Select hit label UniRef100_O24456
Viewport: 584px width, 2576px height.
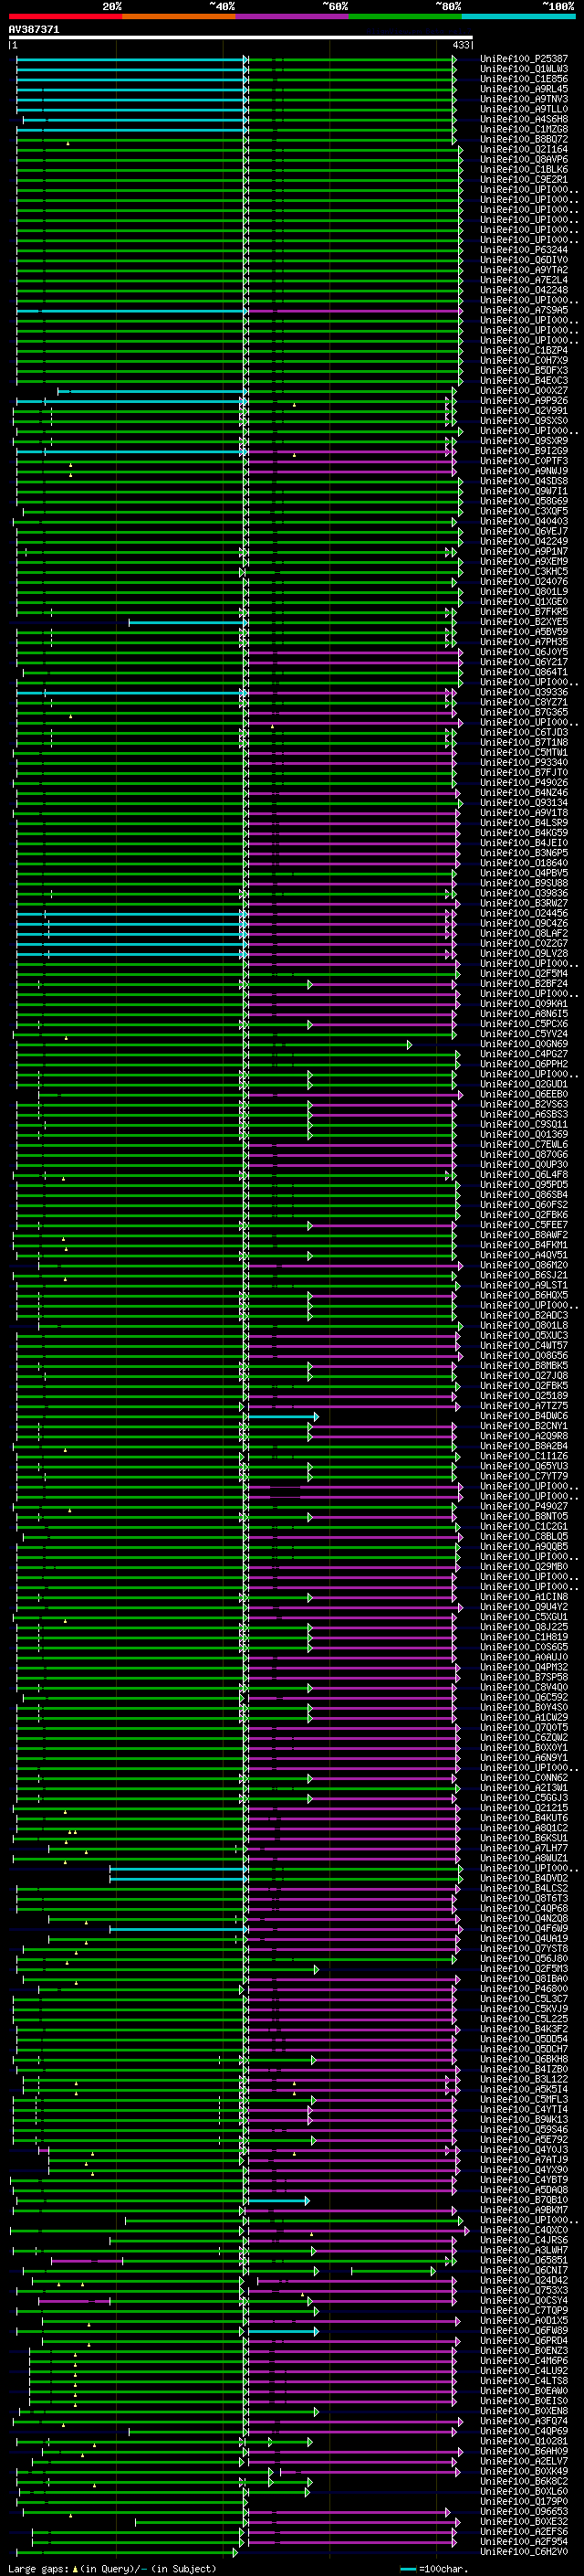(524, 913)
